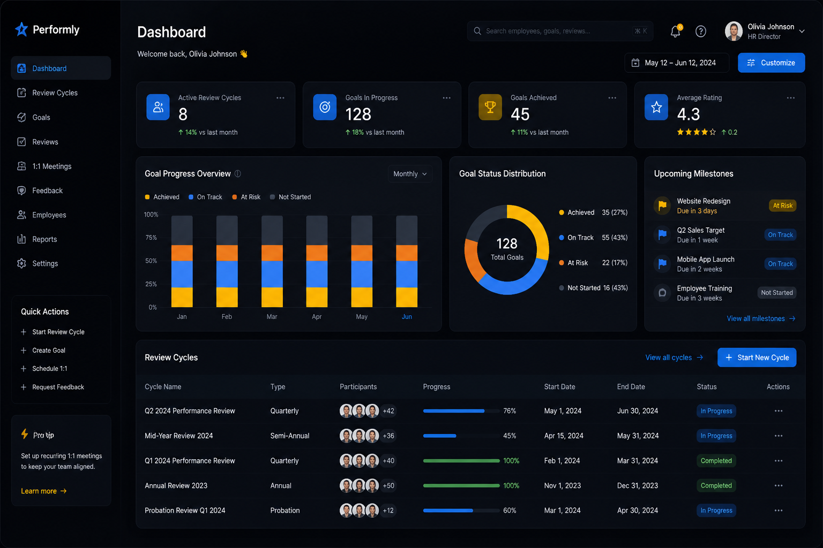The image size is (823, 548).
Task: Open Goals in the sidebar
Action: click(61, 117)
